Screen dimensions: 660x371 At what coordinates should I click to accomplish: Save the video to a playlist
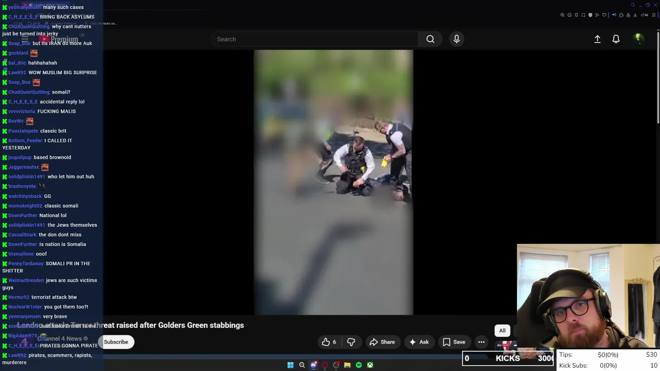click(x=454, y=342)
